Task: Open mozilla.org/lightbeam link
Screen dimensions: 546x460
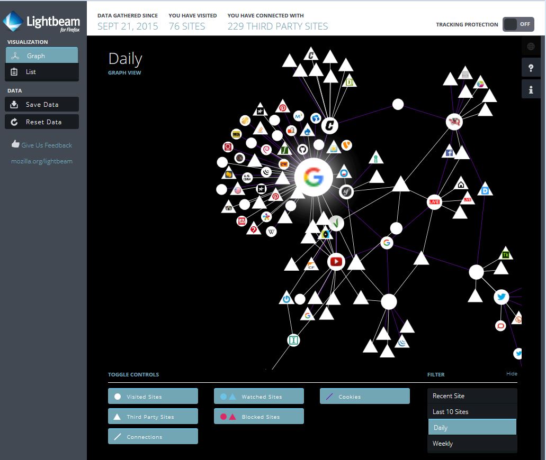Action: (x=42, y=161)
